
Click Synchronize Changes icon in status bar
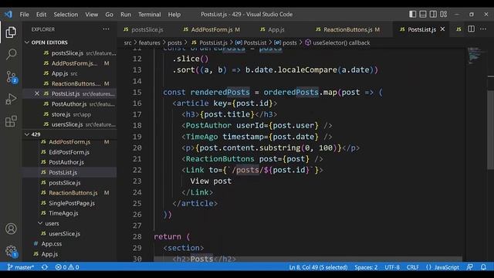(x=45, y=267)
